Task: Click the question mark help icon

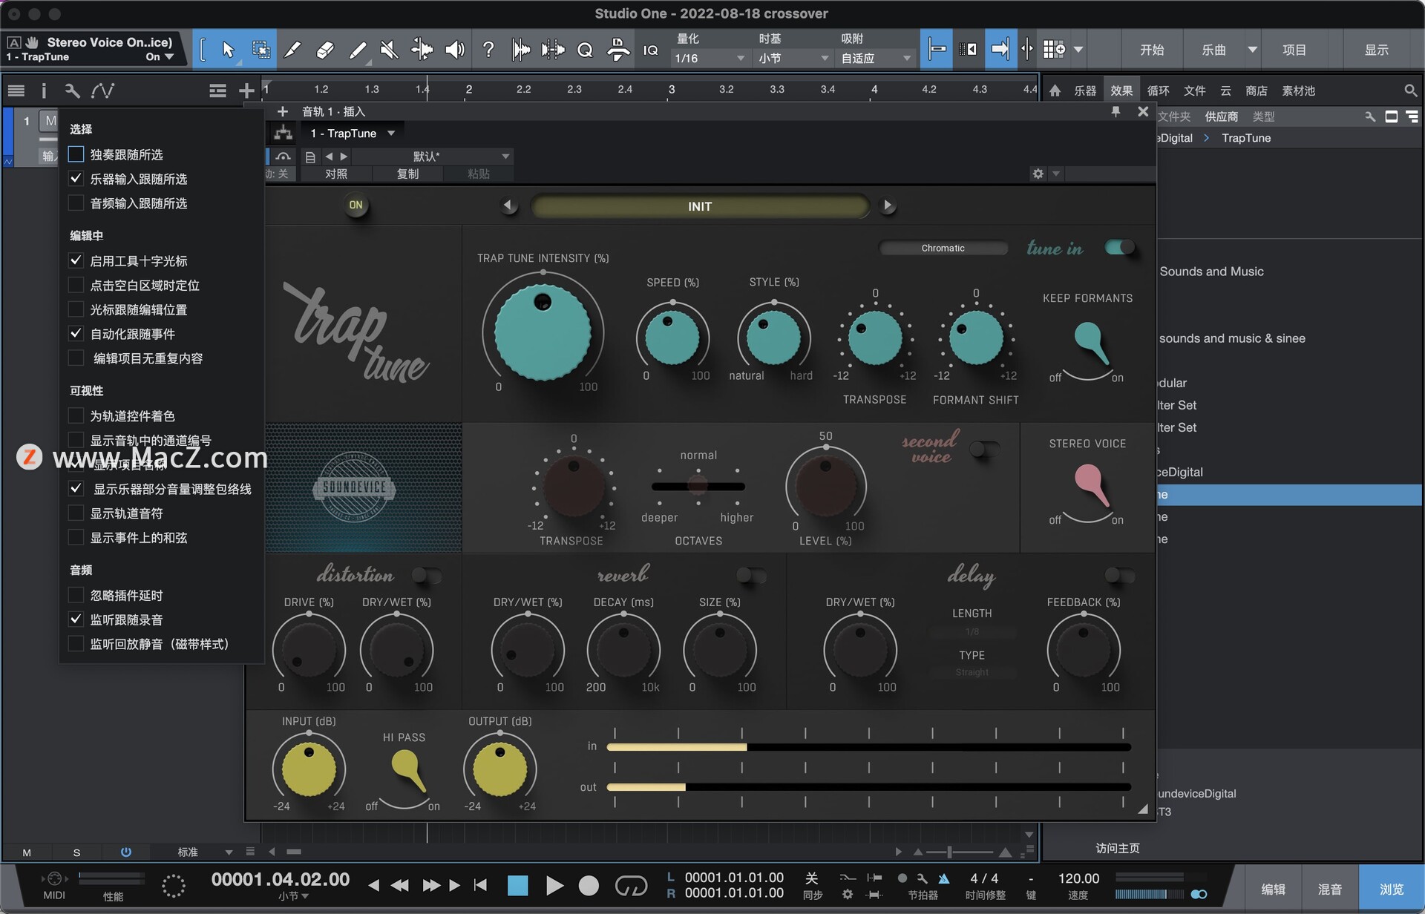Action: point(488,50)
